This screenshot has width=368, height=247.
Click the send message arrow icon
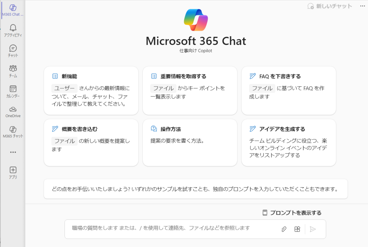coord(313,229)
